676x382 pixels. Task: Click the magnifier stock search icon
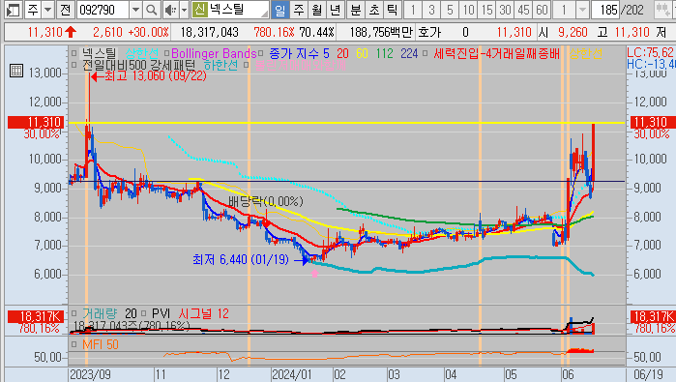[151, 10]
